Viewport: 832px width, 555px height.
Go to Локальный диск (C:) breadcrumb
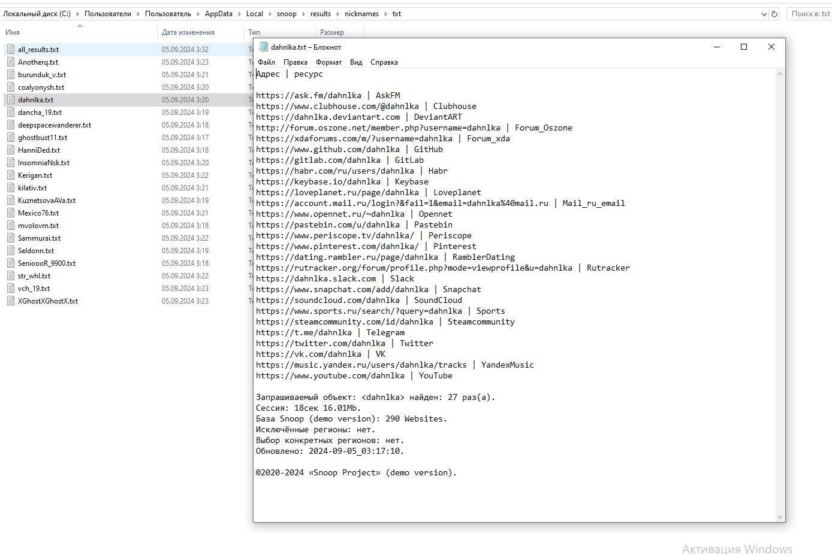tap(37, 14)
